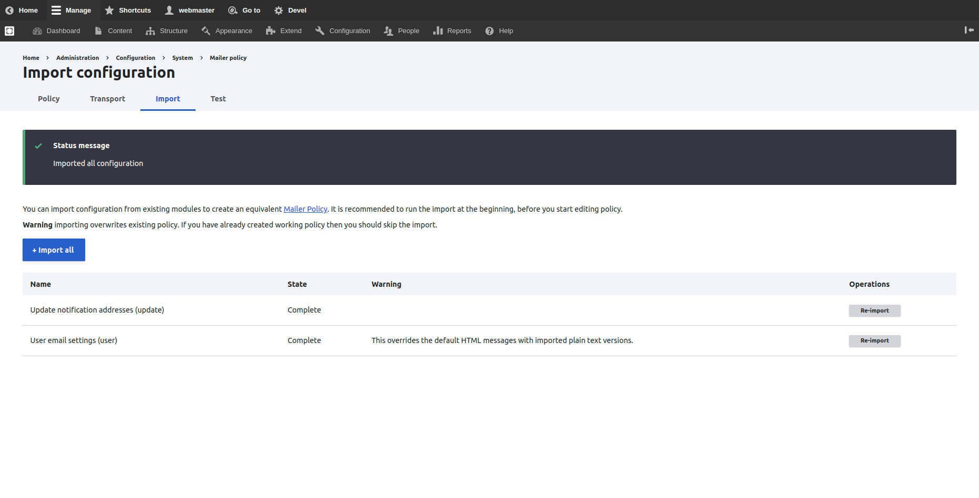The width and height of the screenshot is (979, 498).
Task: Open the Appearance admin menu
Action: (227, 31)
